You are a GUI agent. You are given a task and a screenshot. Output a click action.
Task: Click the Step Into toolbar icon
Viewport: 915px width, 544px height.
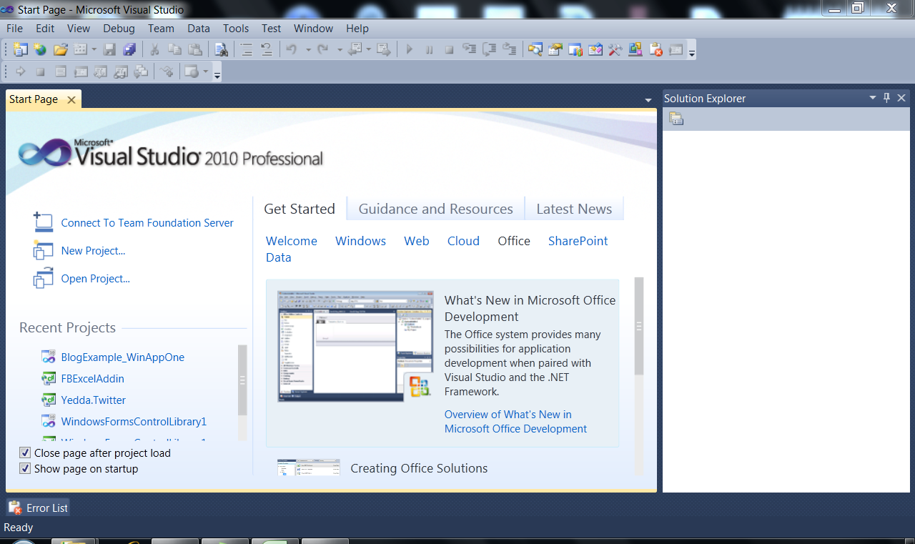469,49
